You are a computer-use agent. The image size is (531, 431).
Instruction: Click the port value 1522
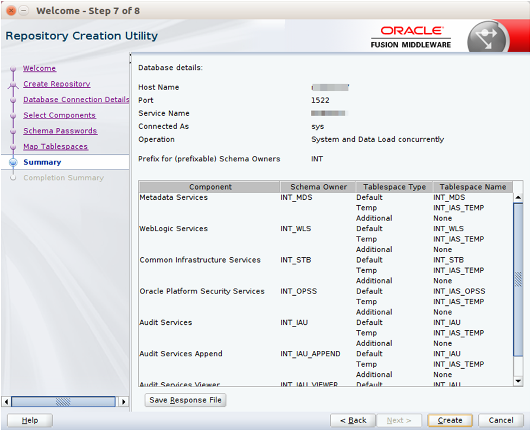(x=320, y=100)
